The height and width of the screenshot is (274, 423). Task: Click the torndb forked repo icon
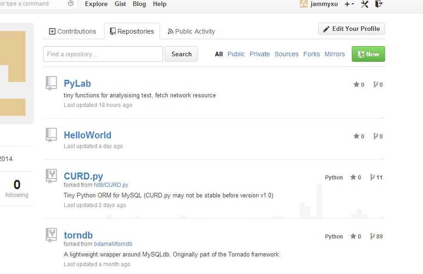(51, 235)
